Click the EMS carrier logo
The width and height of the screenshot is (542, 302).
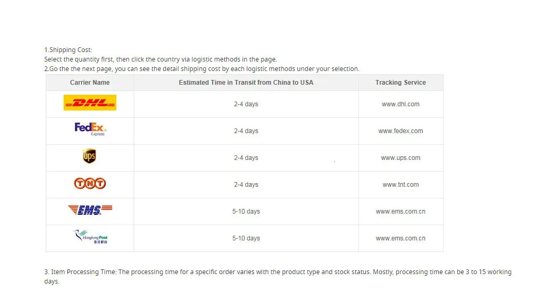tap(90, 210)
